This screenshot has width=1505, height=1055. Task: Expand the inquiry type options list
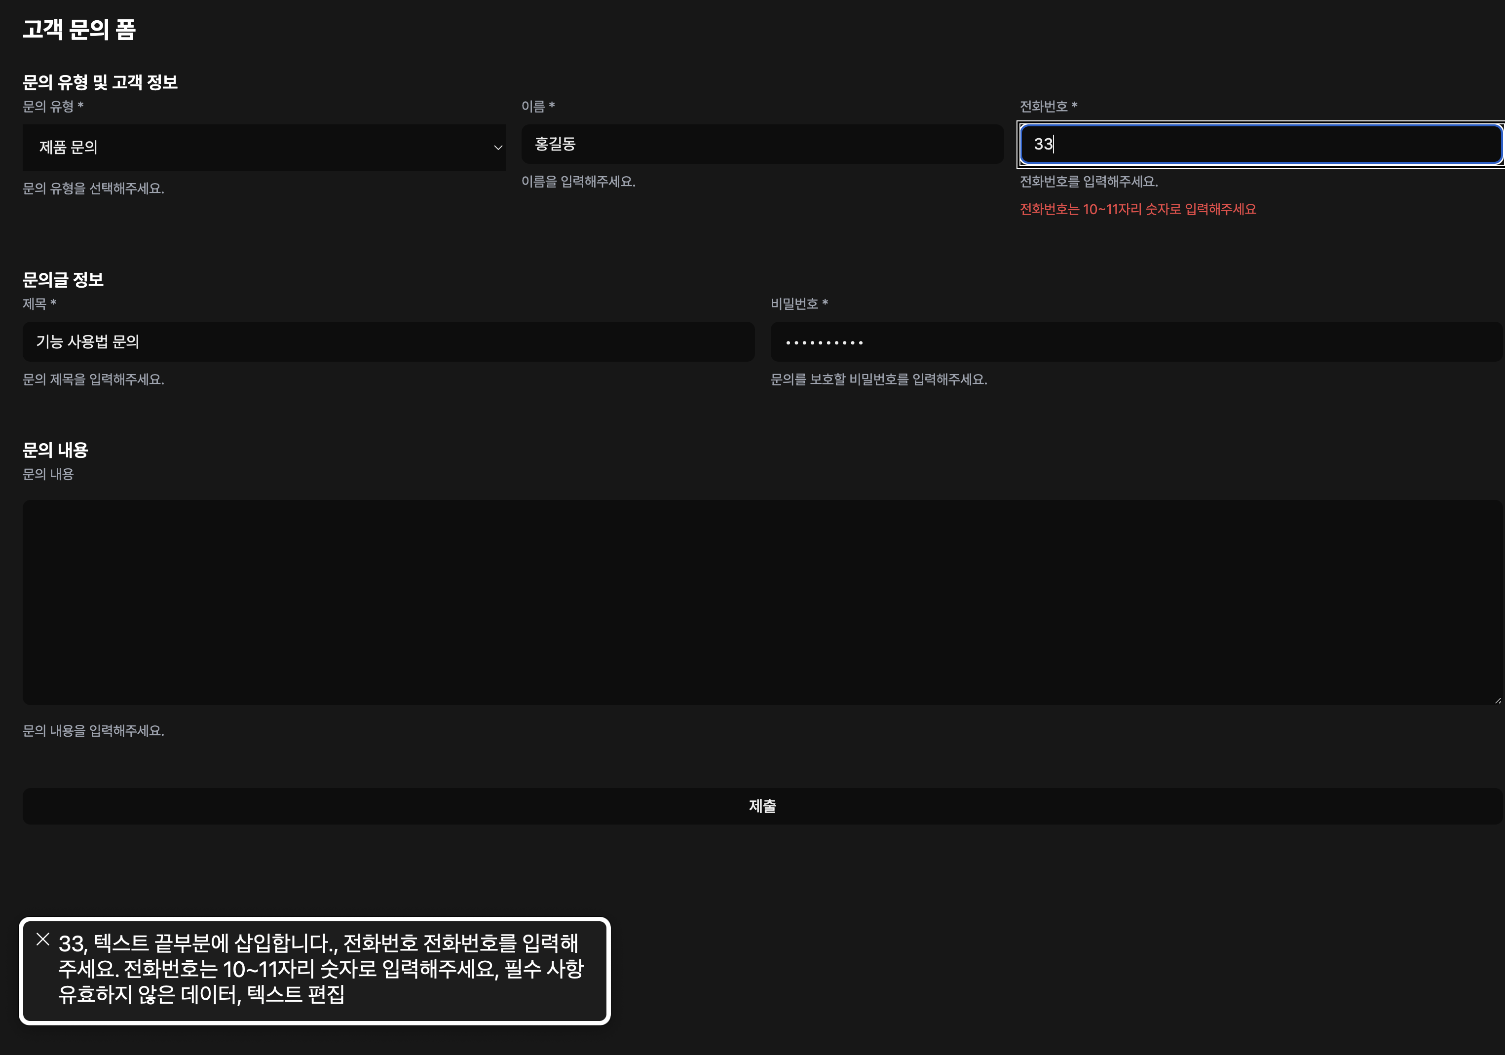[x=262, y=147]
